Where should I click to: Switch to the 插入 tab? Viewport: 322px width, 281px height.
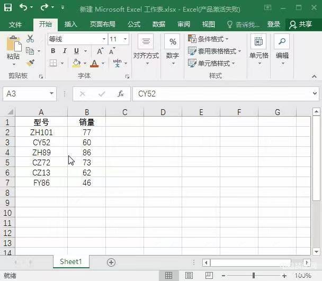tap(70, 24)
